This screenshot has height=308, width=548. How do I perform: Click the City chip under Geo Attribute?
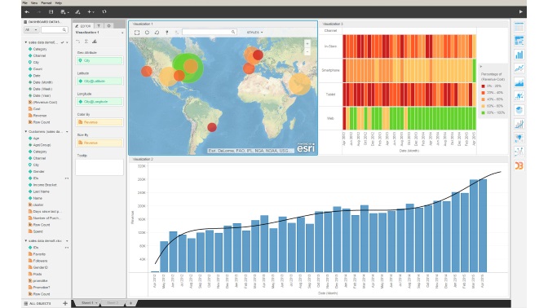point(99,61)
